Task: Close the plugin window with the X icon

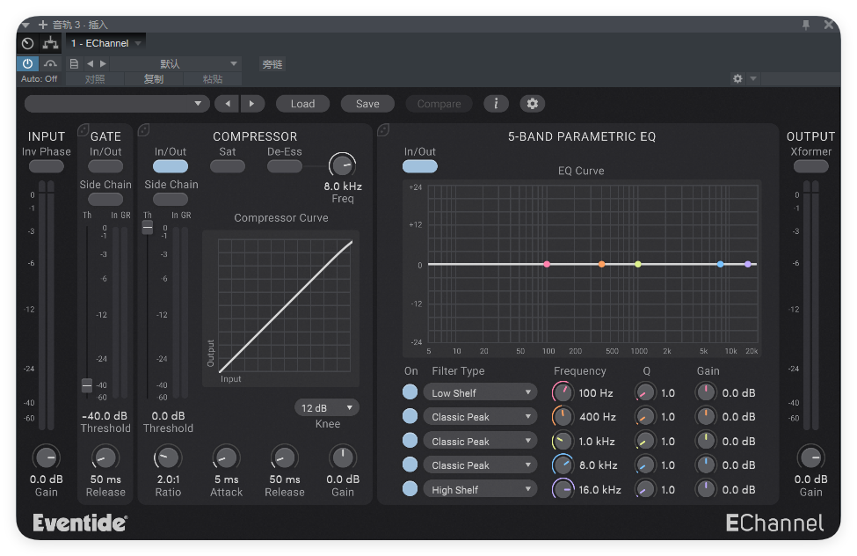Action: (x=829, y=25)
